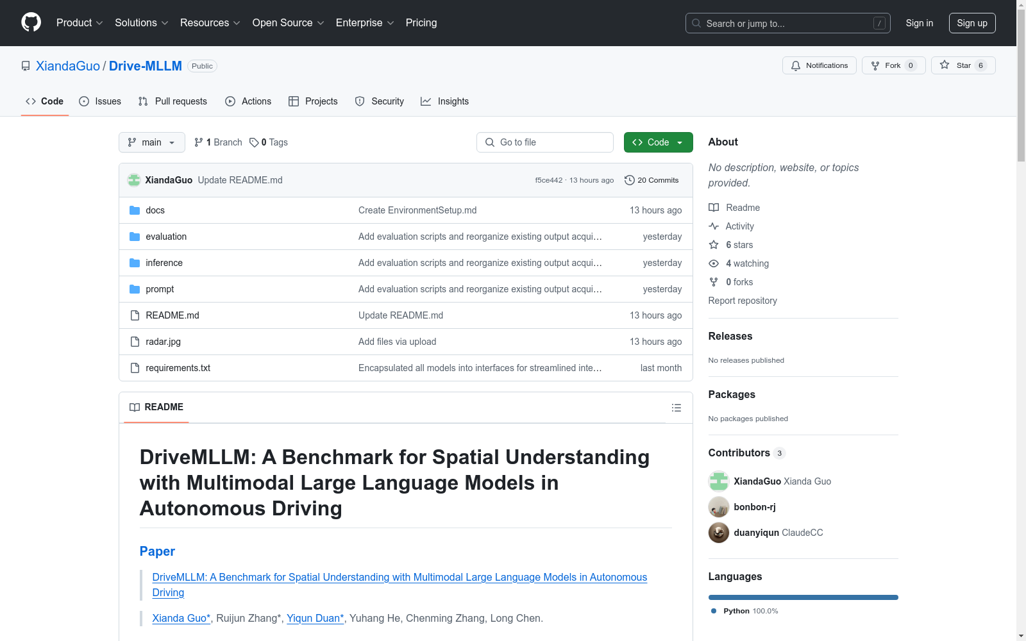Open the README outline list icon

(x=676, y=408)
